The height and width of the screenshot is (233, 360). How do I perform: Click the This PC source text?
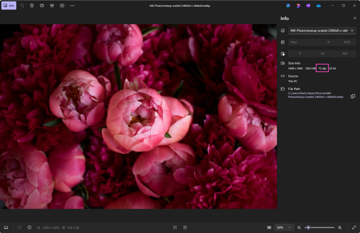(x=292, y=81)
